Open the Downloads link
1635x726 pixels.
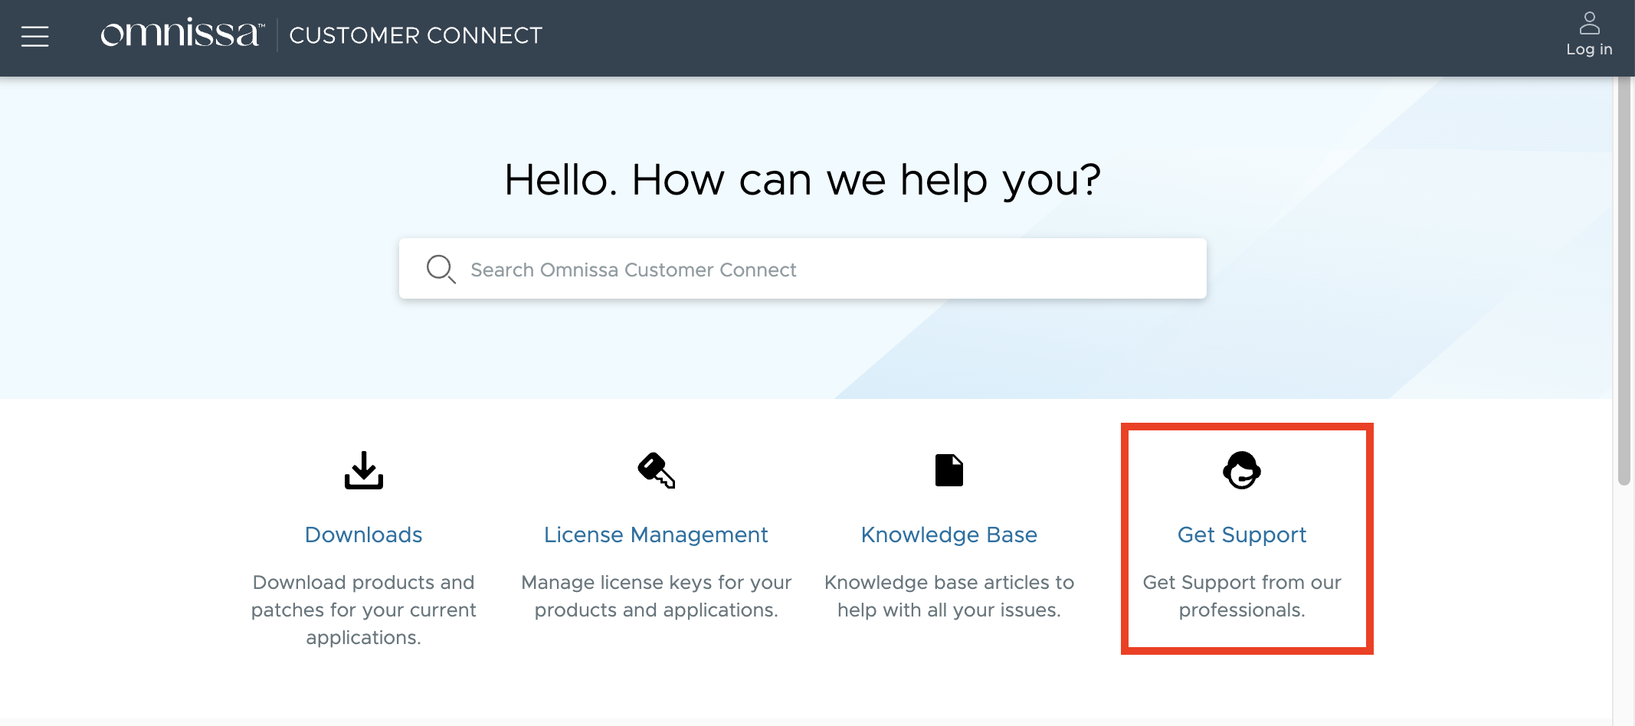pos(363,535)
